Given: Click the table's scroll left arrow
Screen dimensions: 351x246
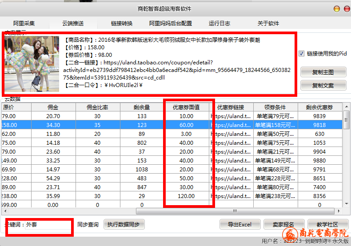Looking at the screenshot, I should tap(5, 211).
